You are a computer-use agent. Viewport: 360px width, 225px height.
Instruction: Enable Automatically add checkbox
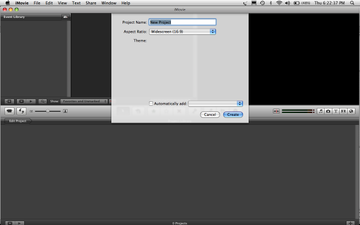[151, 103]
